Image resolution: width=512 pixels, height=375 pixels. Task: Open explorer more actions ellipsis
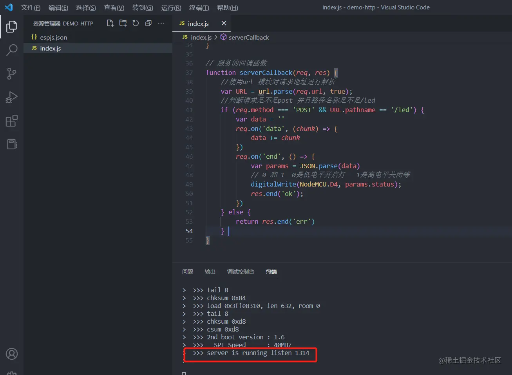[x=161, y=24]
